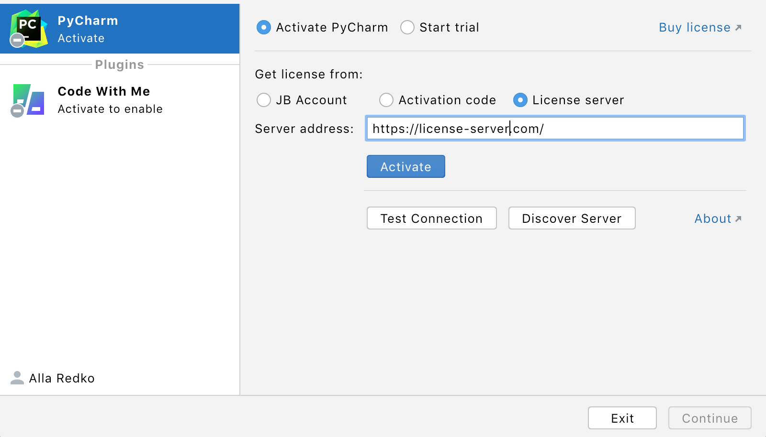Click the external link arrow beside Buy license
766x437 pixels.
tap(739, 27)
